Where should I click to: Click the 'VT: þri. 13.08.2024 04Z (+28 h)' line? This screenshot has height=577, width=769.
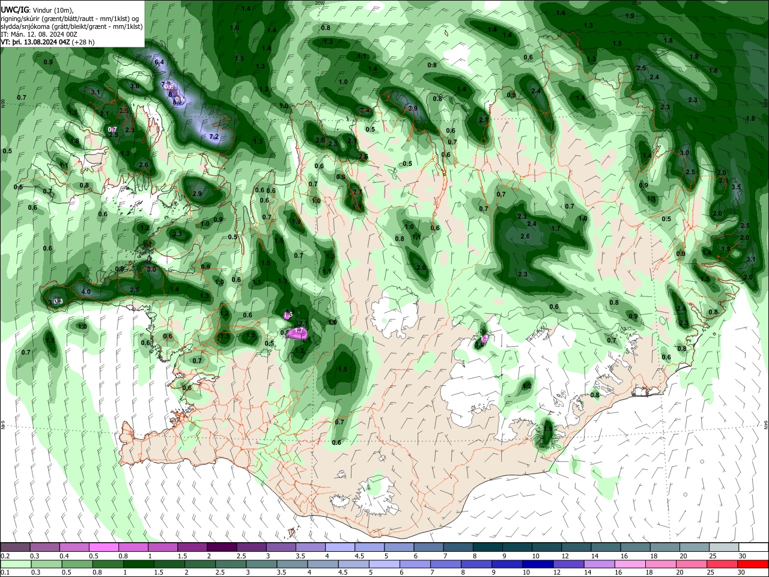tap(46, 42)
